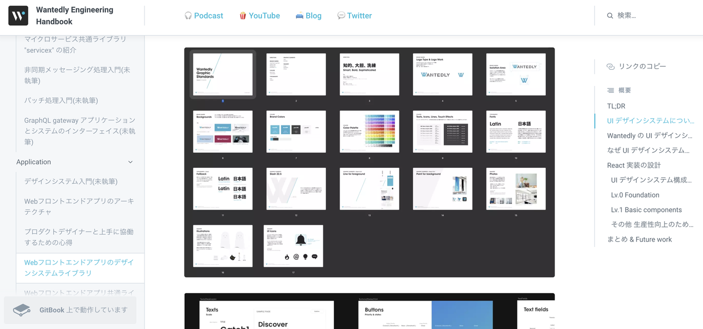Jump to まとめ & Future work section
The width and height of the screenshot is (703, 329).
(640, 239)
